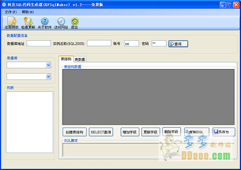Click inside the 列表 list box
This screenshot has height=170, width=241.
pos(30,122)
